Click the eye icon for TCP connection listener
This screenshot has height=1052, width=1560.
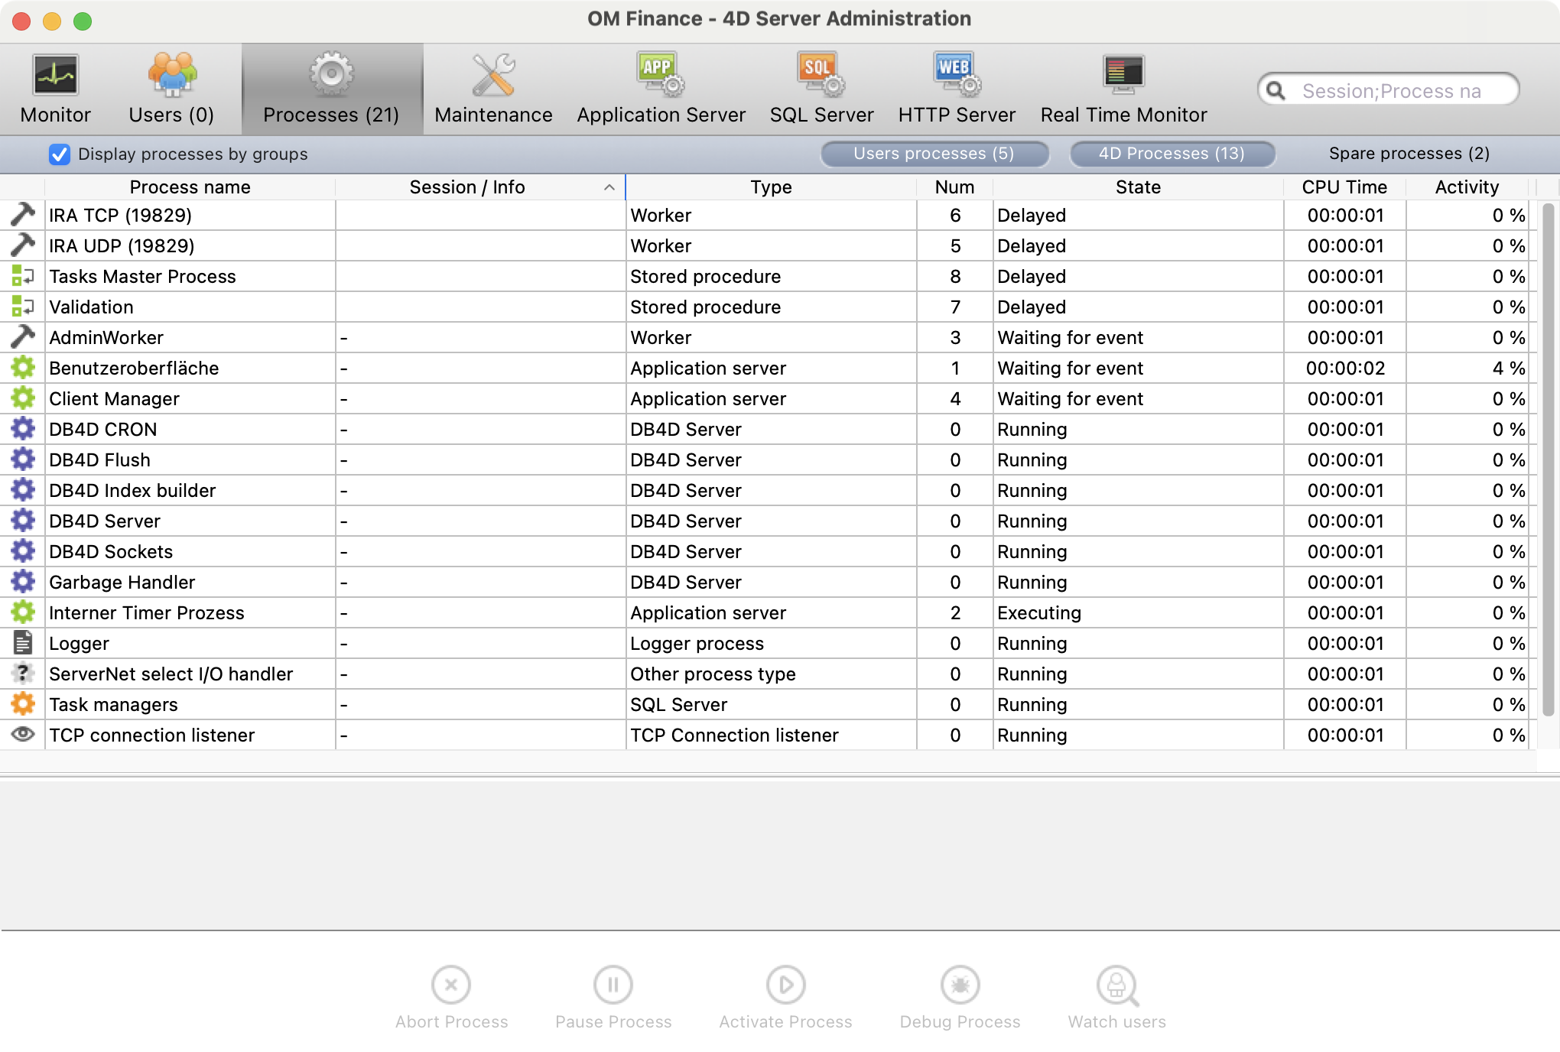(23, 735)
